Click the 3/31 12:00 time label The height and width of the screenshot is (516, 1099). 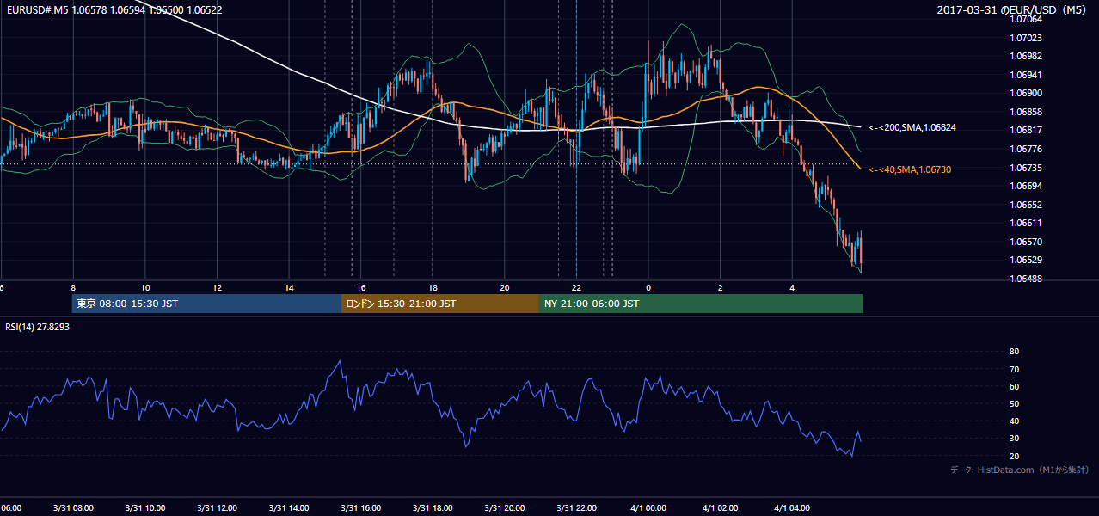pyautogui.click(x=217, y=508)
